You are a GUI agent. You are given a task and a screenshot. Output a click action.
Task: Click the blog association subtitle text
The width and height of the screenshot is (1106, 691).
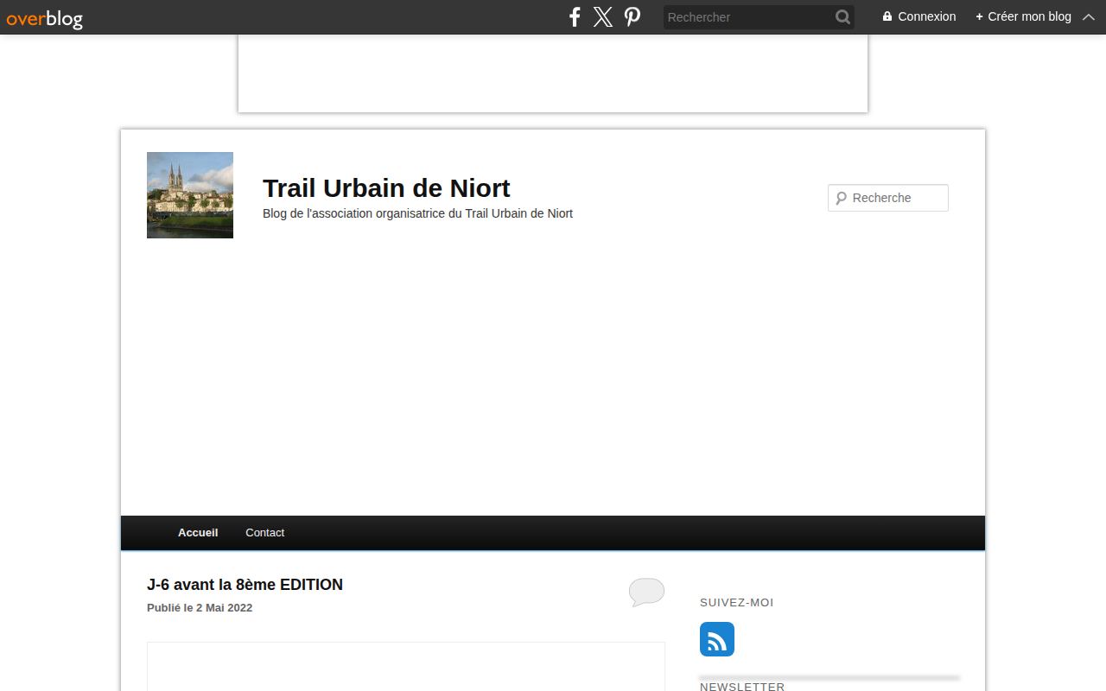point(417,213)
